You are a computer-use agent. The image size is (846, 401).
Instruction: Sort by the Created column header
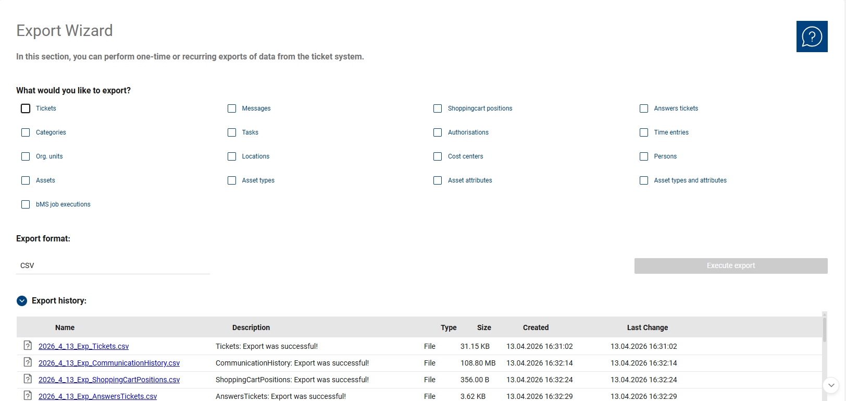tap(536, 327)
